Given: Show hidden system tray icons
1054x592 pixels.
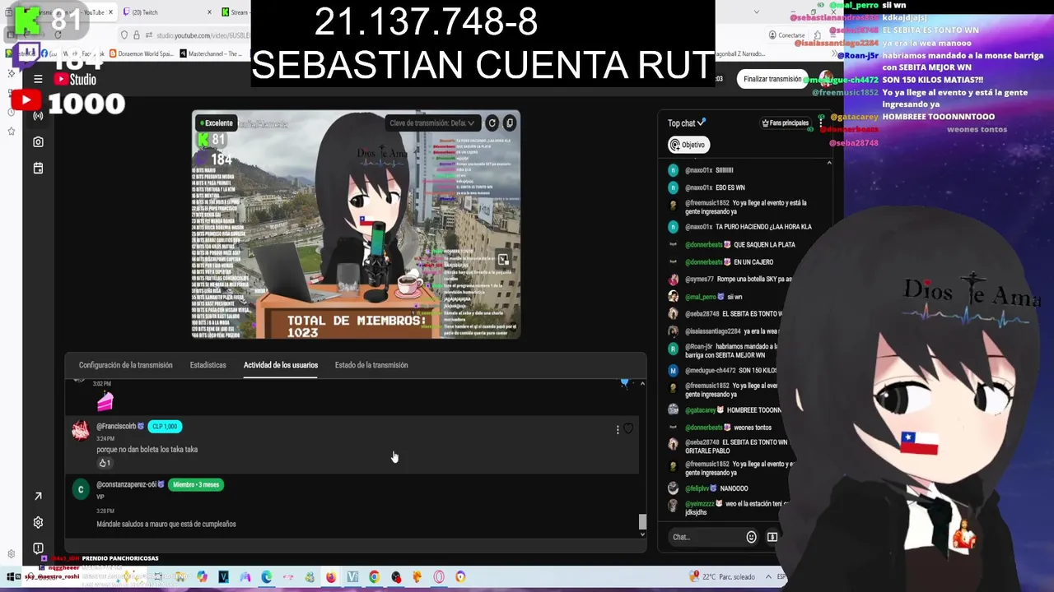Looking at the screenshot, I should point(768,577).
